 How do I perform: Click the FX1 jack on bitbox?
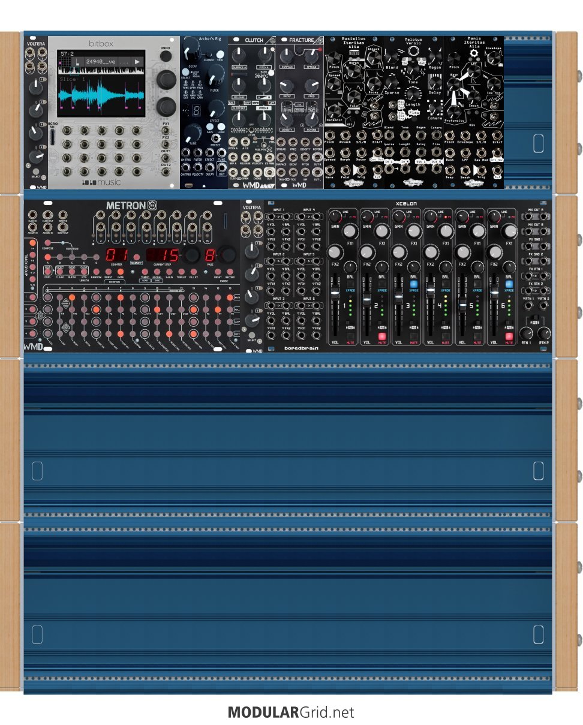click(x=165, y=131)
